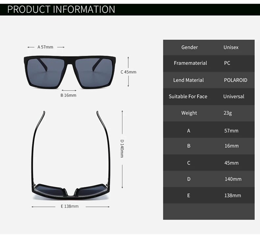Select the Suitable For Face cell

(x=188, y=97)
